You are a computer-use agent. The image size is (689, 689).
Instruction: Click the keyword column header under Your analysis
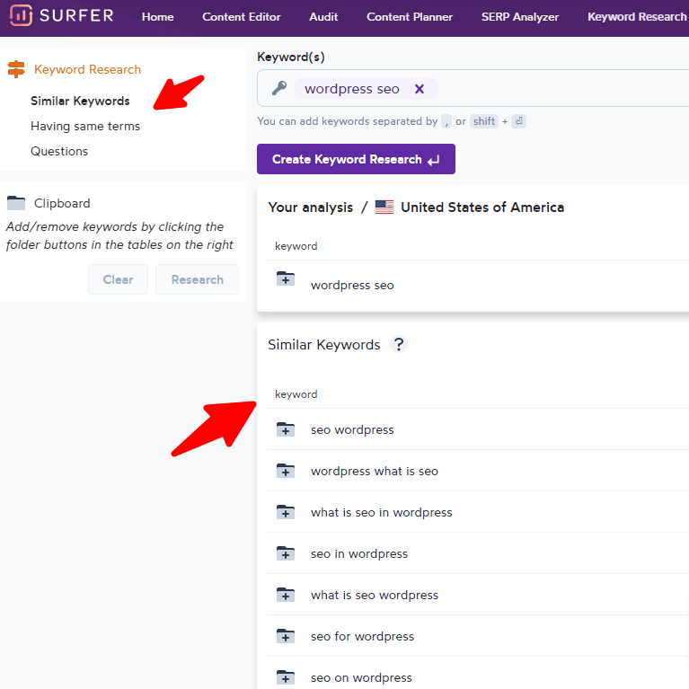pos(296,246)
